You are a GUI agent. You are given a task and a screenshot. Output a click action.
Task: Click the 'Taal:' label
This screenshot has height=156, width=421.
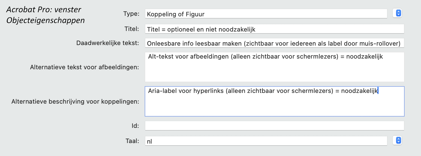tap(133, 141)
